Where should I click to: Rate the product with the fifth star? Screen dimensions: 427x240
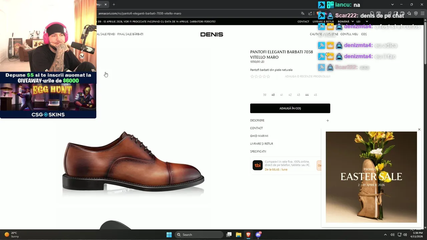(x=268, y=77)
